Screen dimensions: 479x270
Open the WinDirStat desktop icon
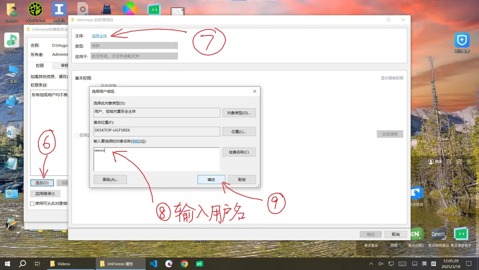click(35, 10)
